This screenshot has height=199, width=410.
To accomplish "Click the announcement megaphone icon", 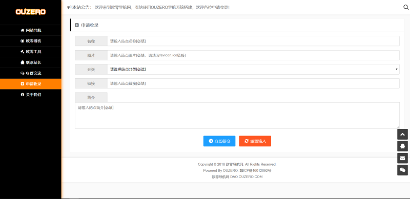I will (x=69, y=7).
